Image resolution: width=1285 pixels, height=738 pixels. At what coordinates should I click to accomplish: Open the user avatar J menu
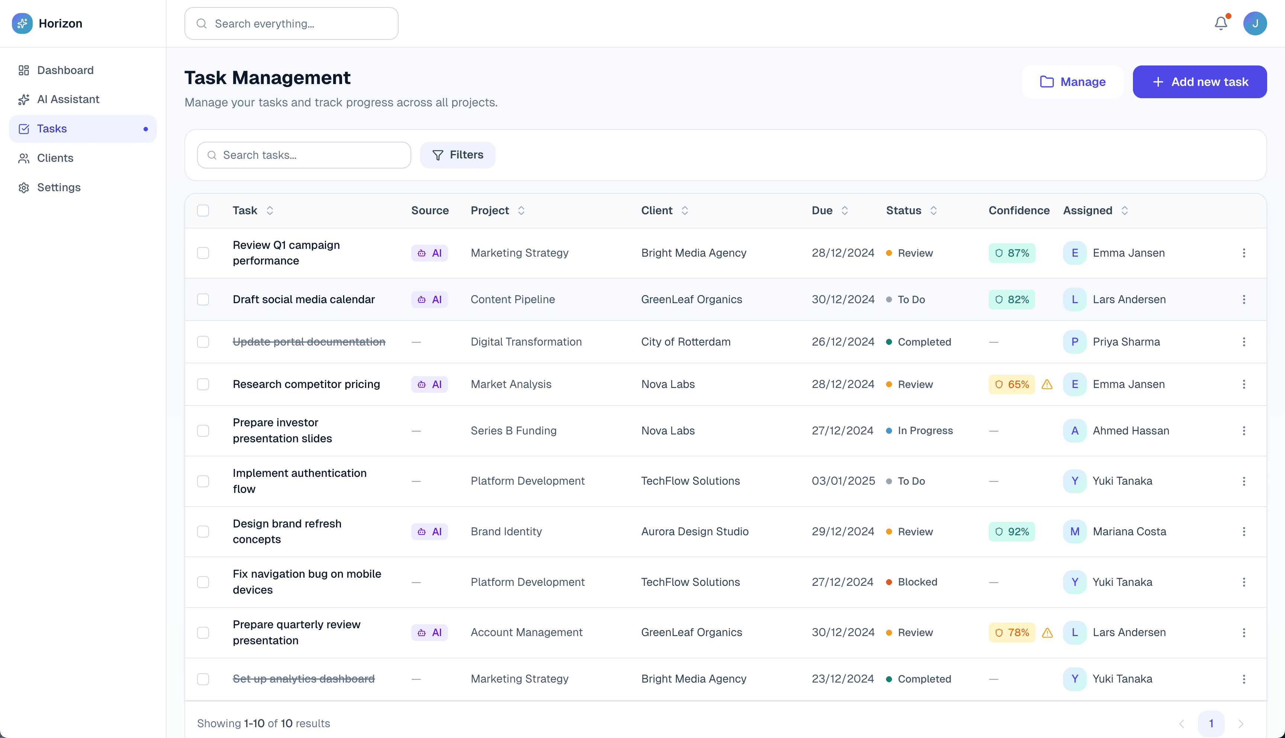[x=1255, y=23]
